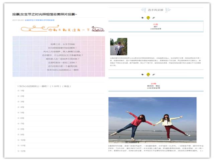Screen dimensions: 214x161
Task: Click the left arrow icon above 10号
Action: coord(143,74)
